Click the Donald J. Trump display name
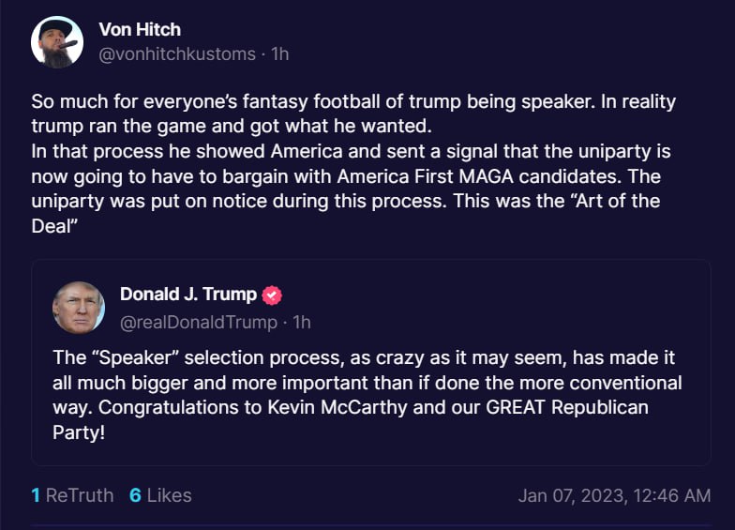Viewport: 735px width, 530px height. pos(187,295)
